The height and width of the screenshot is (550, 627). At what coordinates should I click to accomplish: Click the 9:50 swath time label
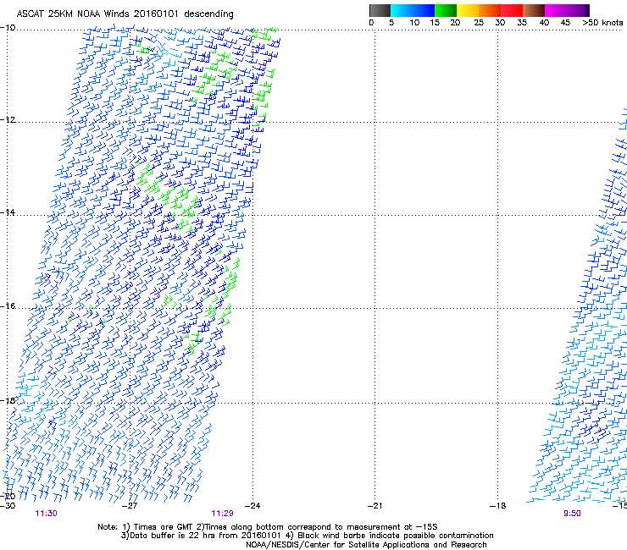(x=572, y=514)
